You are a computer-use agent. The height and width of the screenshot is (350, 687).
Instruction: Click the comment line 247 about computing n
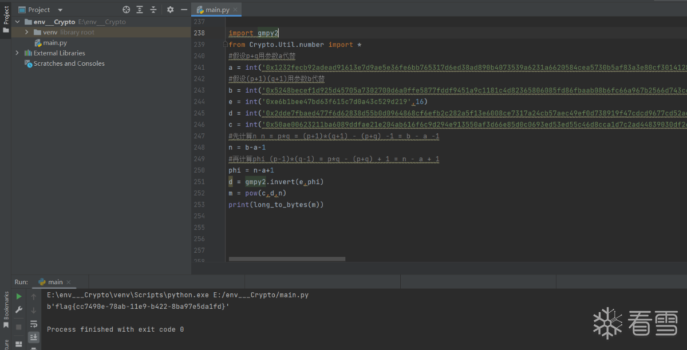point(334,136)
